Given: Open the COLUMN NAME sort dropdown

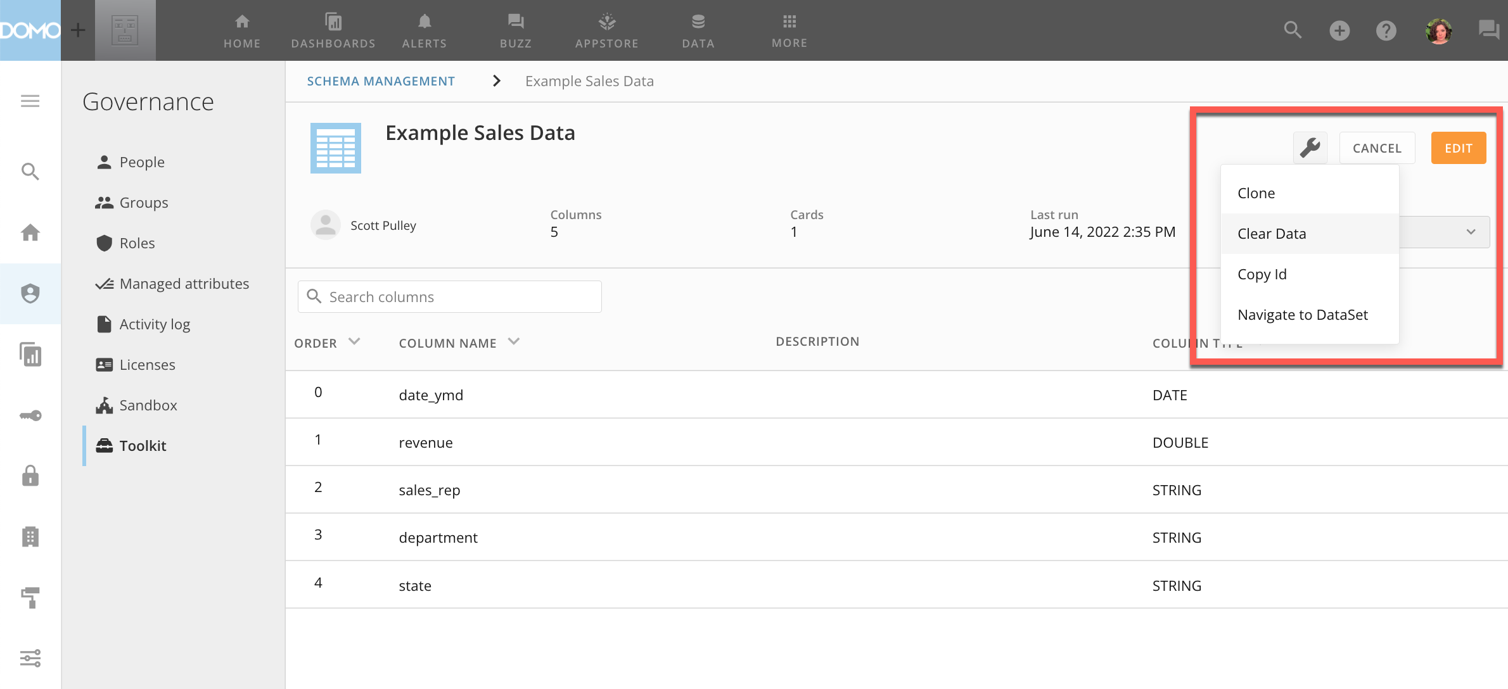Looking at the screenshot, I should (514, 341).
